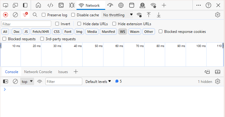225x117 pixels.
Task: Open Console settings gear
Action: 218,81
